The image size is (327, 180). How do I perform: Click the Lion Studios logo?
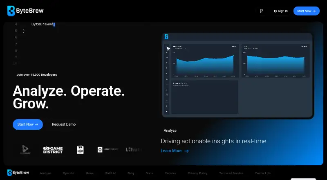[108, 149]
